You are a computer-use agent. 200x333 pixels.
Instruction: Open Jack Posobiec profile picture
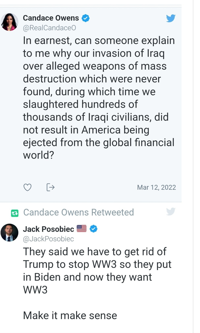(x=10, y=232)
